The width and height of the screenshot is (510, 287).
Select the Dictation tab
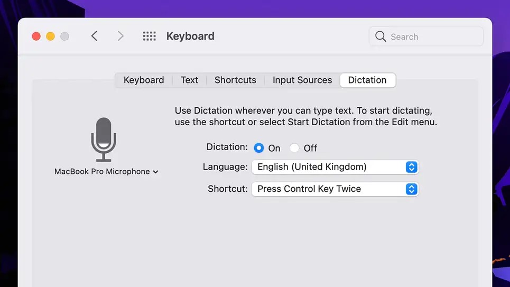(367, 80)
